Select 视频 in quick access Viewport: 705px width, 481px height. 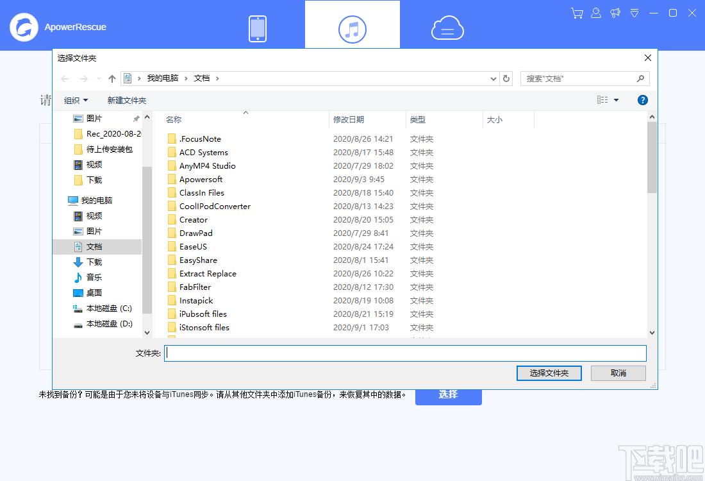(x=88, y=164)
